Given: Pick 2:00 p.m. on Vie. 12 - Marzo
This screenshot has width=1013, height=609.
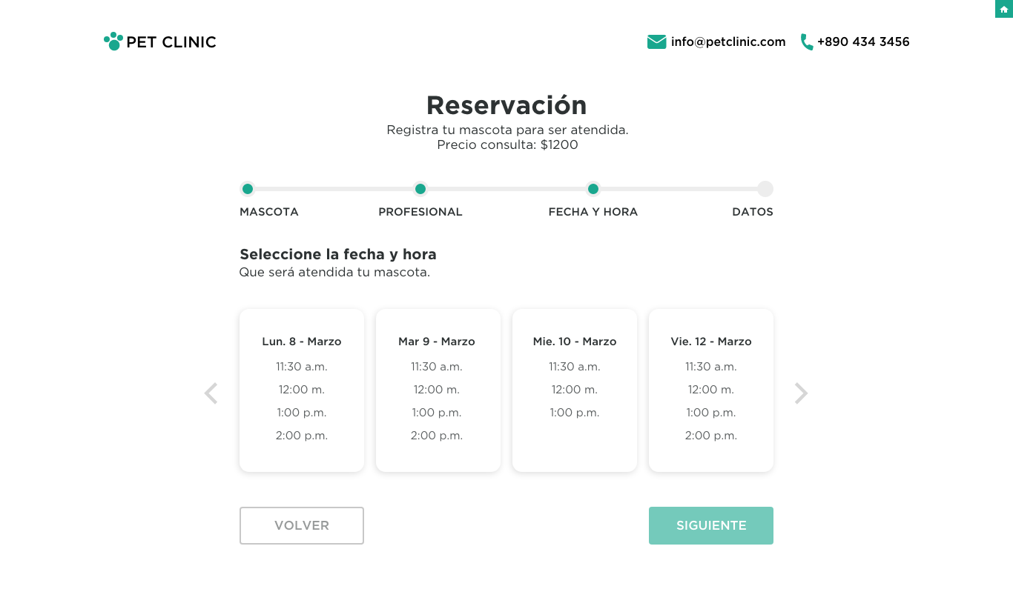Looking at the screenshot, I should [x=711, y=436].
